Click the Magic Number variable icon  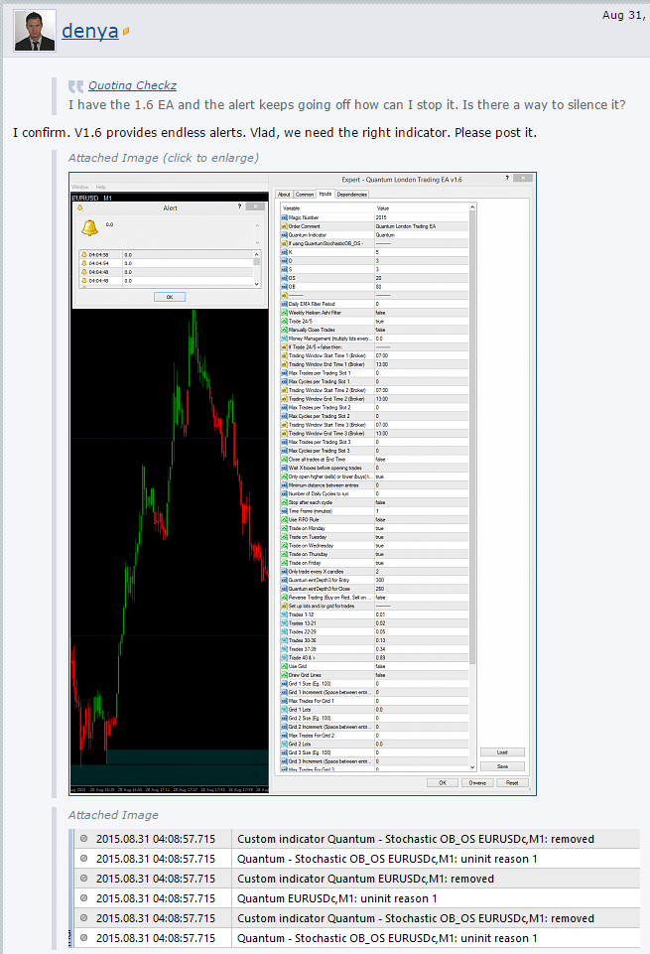(x=284, y=217)
